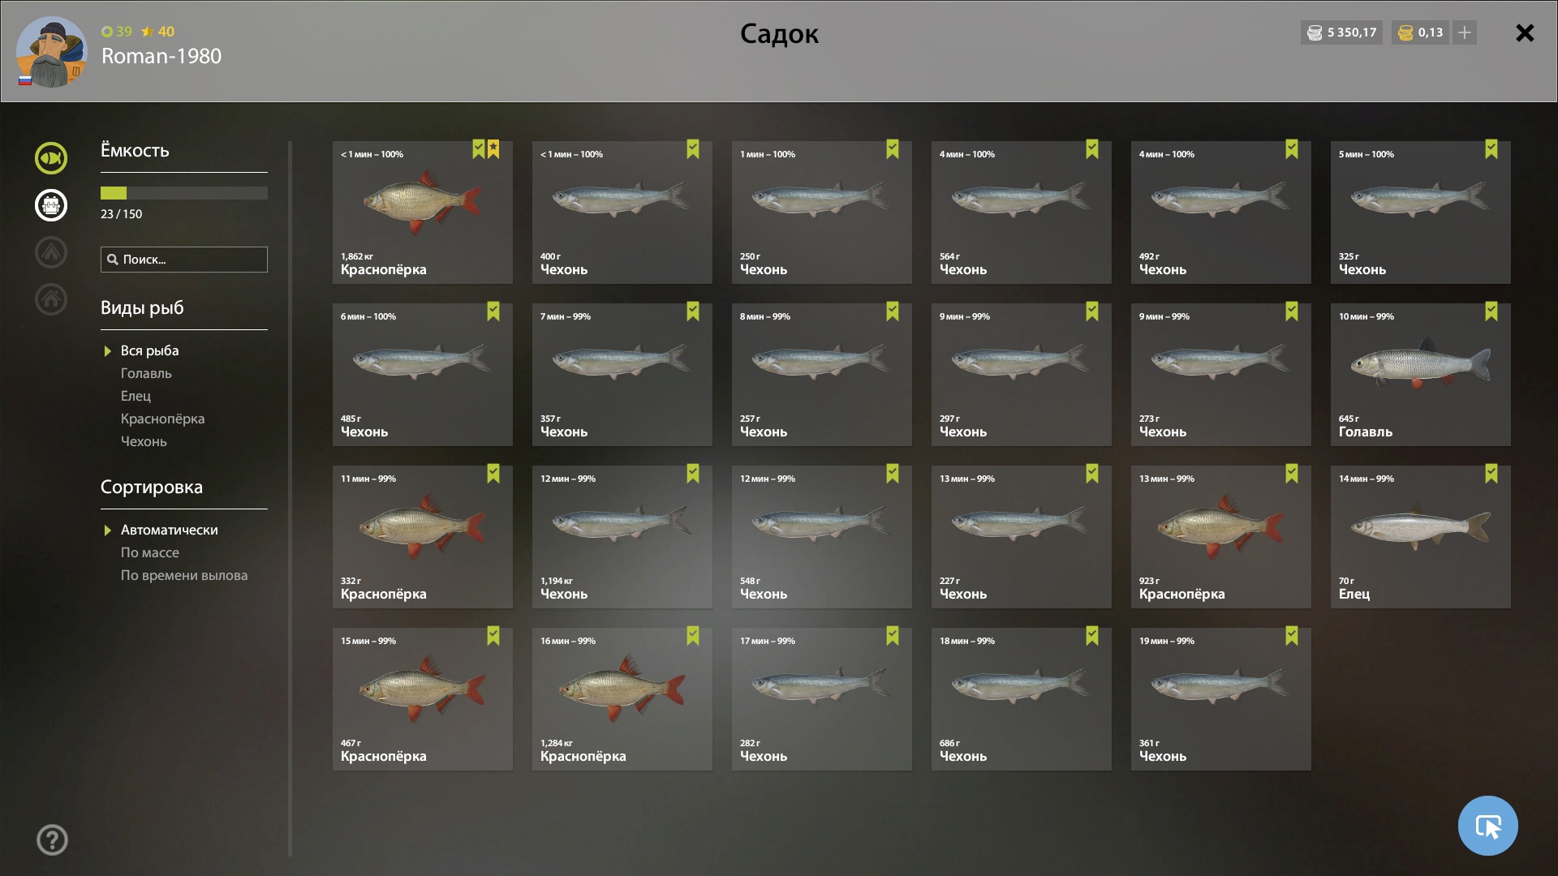Add gold coins with plus icon
This screenshot has height=876, width=1558.
pos(1465,32)
